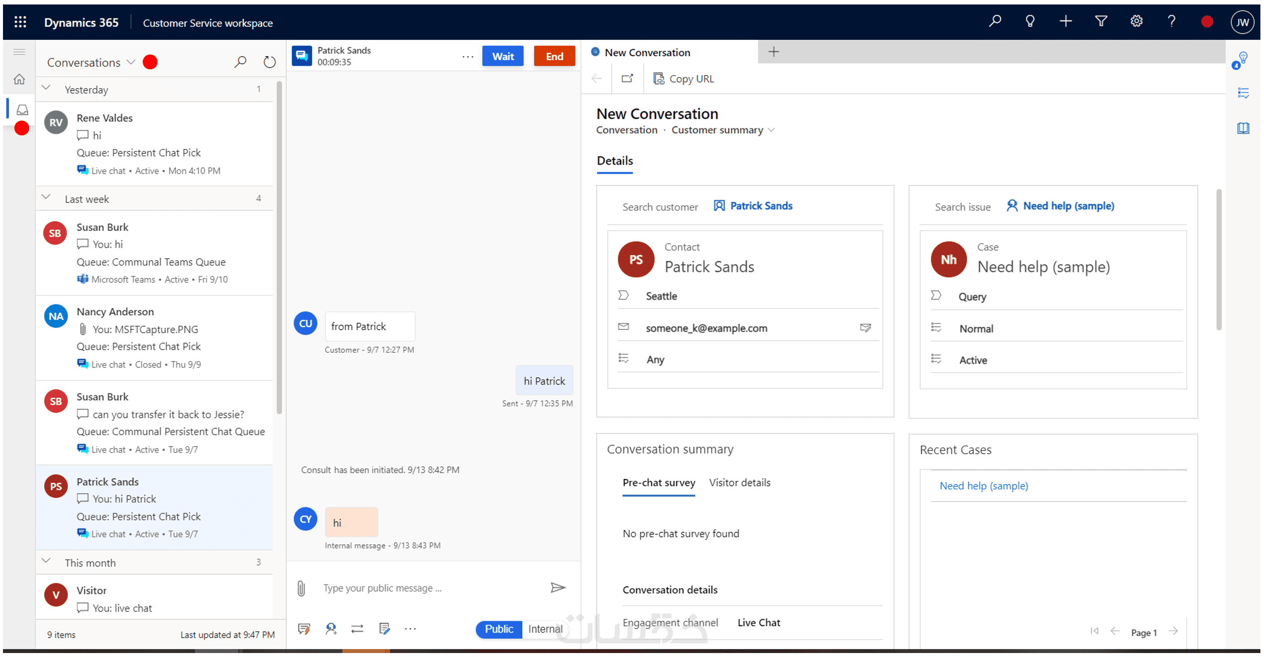Open Susan Burk transfer-back-to-Jessie conversation

pos(154,423)
